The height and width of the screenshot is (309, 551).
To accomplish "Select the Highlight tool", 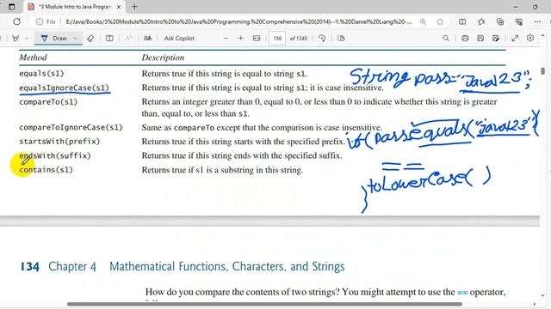I will (x=15, y=38).
